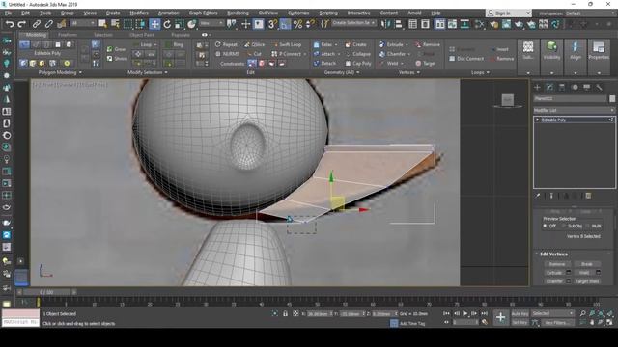This screenshot has height=347, width=618.
Task: Click the pink color swatch in status bar
Action: [20, 313]
